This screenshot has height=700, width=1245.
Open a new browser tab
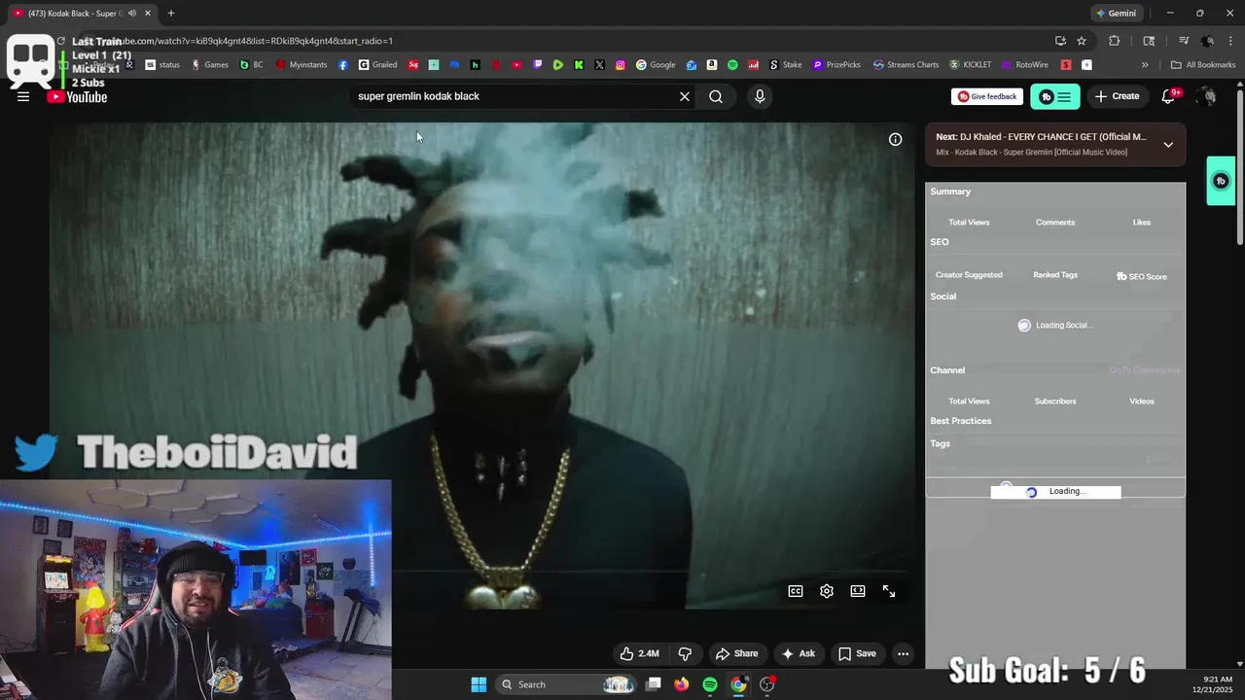(x=171, y=14)
